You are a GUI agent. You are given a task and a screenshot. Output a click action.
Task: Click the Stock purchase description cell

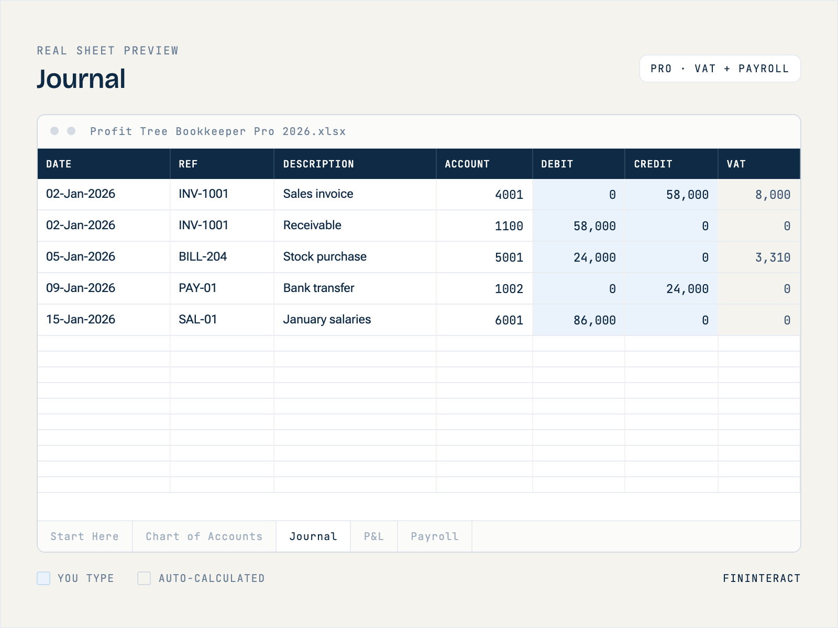click(x=355, y=257)
